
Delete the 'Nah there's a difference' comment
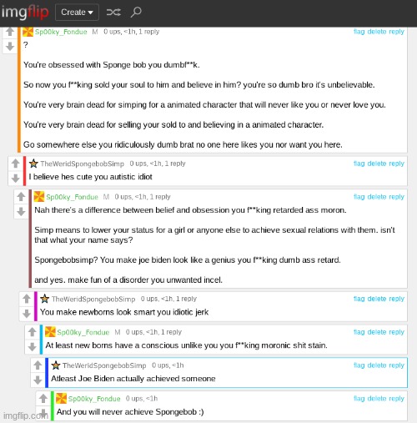(377, 197)
